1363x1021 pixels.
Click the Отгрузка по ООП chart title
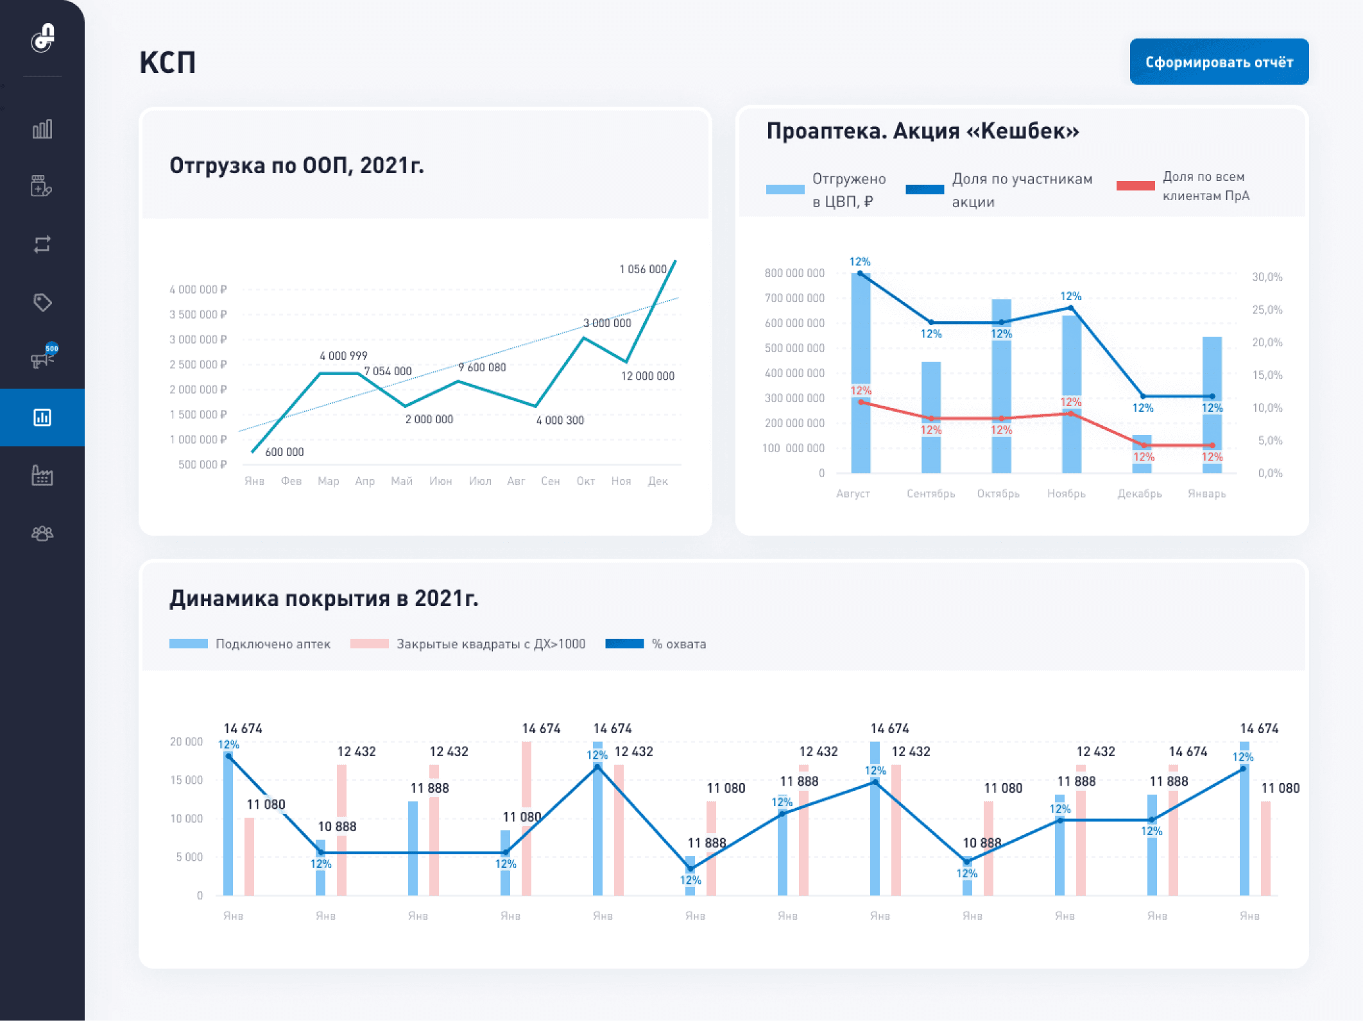(296, 165)
